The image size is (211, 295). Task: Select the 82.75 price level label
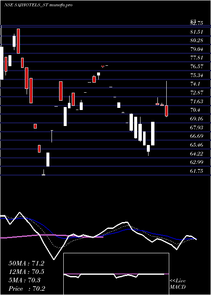coord(197,23)
